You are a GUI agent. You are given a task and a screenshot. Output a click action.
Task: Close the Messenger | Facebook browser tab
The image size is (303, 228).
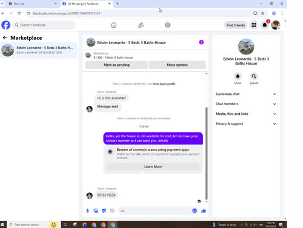point(109,4)
